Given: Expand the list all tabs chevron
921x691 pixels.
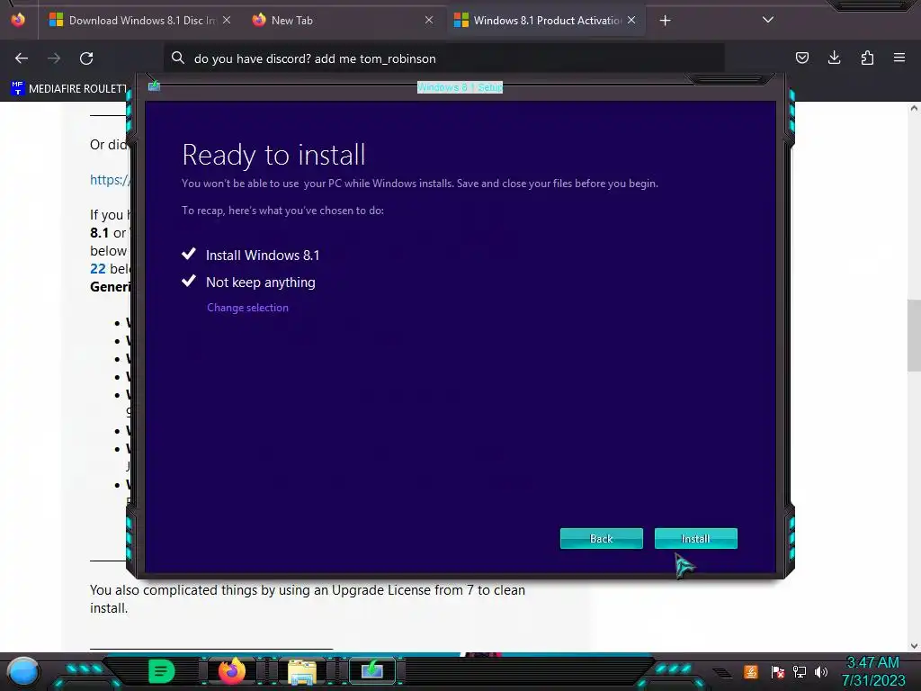Looking at the screenshot, I should [x=768, y=20].
